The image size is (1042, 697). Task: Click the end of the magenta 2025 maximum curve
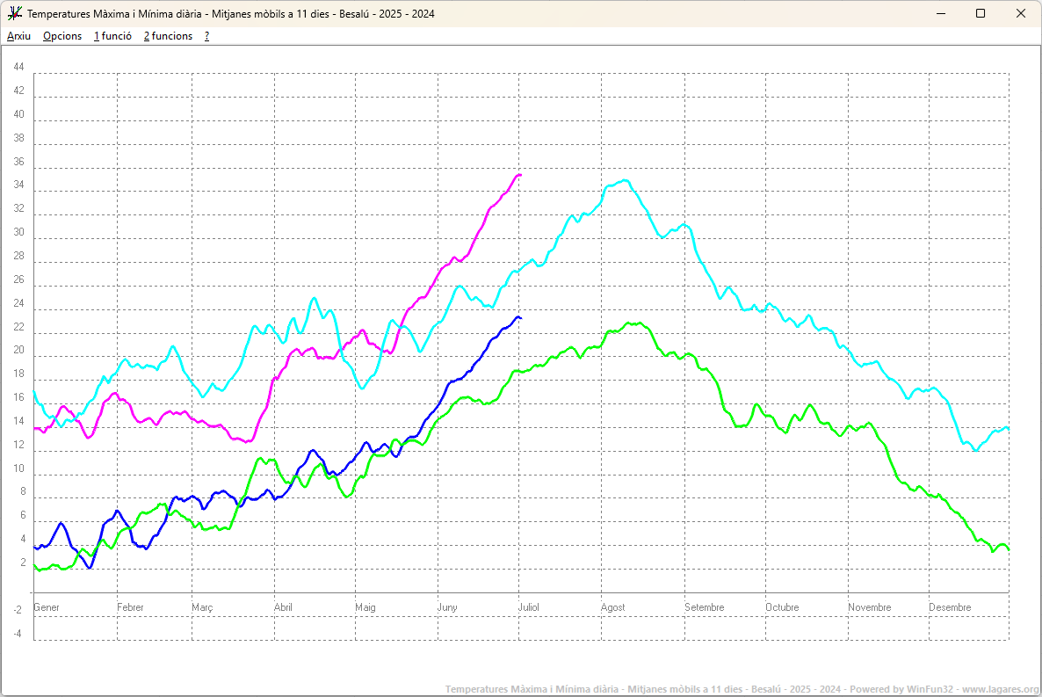pos(520,175)
